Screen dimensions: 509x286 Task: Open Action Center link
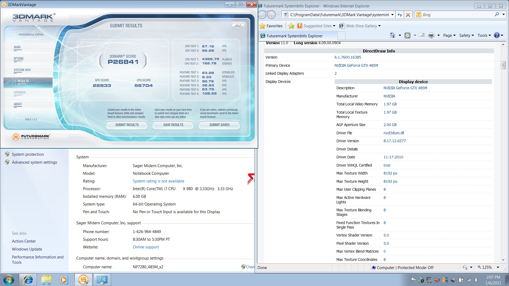(24, 241)
